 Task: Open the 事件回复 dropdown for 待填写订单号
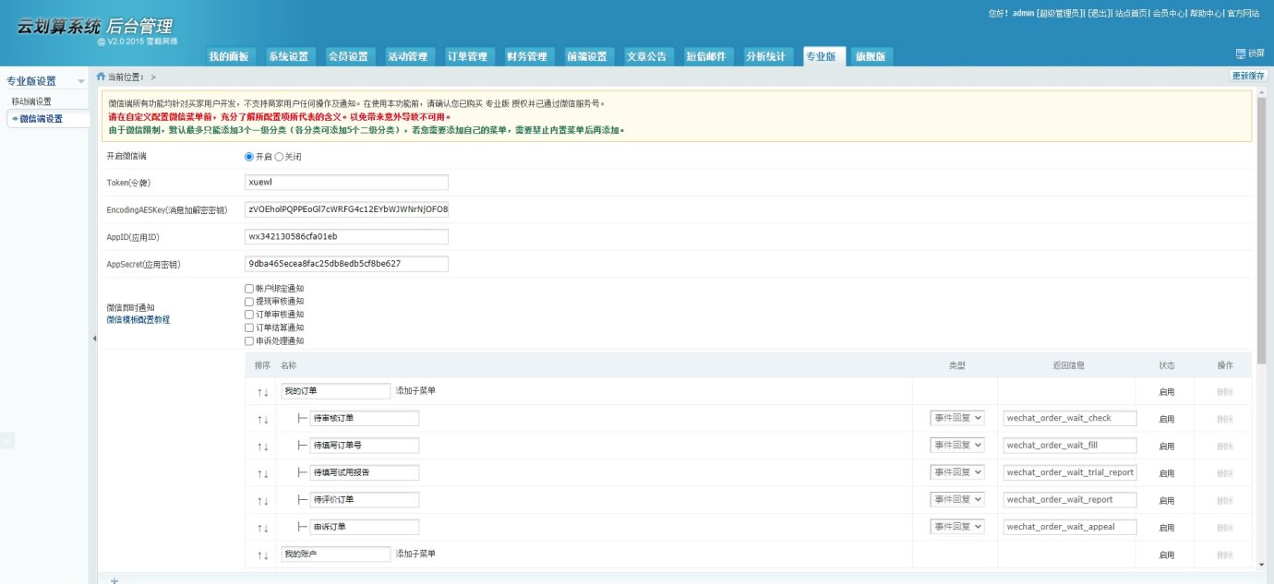tap(957, 445)
